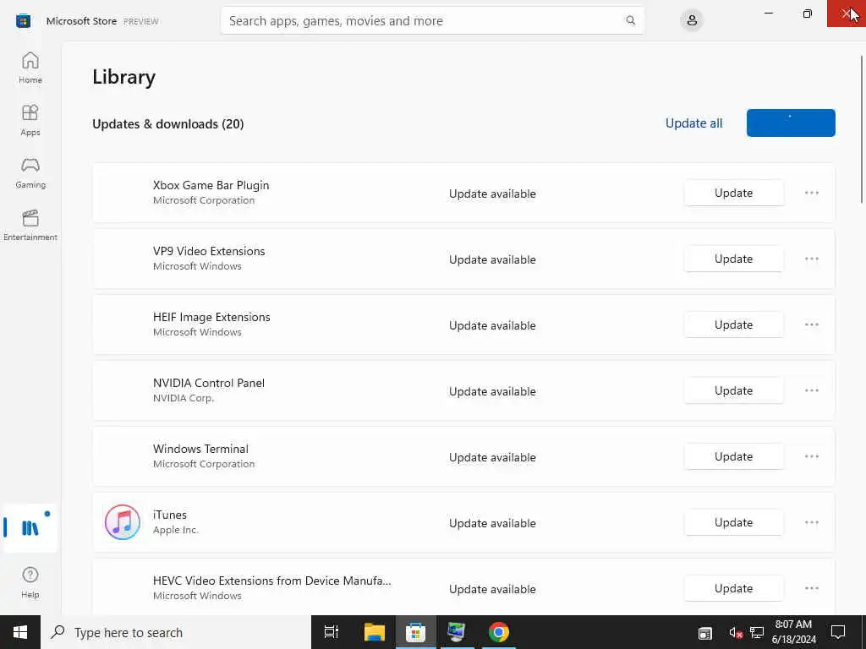Update HEIF Image Extensions
This screenshot has width=866, height=649.
point(733,324)
